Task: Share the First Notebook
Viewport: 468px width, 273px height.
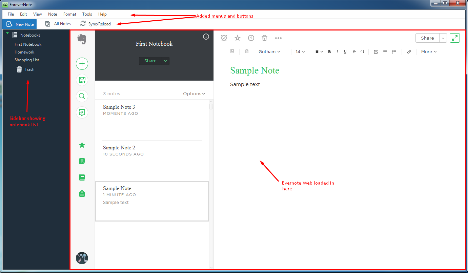Action: tap(150, 61)
